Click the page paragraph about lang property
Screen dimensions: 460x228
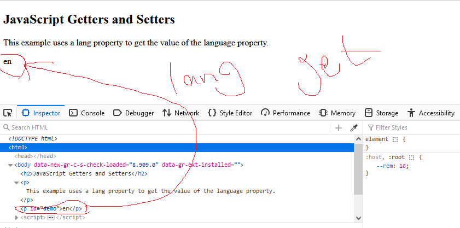click(x=136, y=43)
